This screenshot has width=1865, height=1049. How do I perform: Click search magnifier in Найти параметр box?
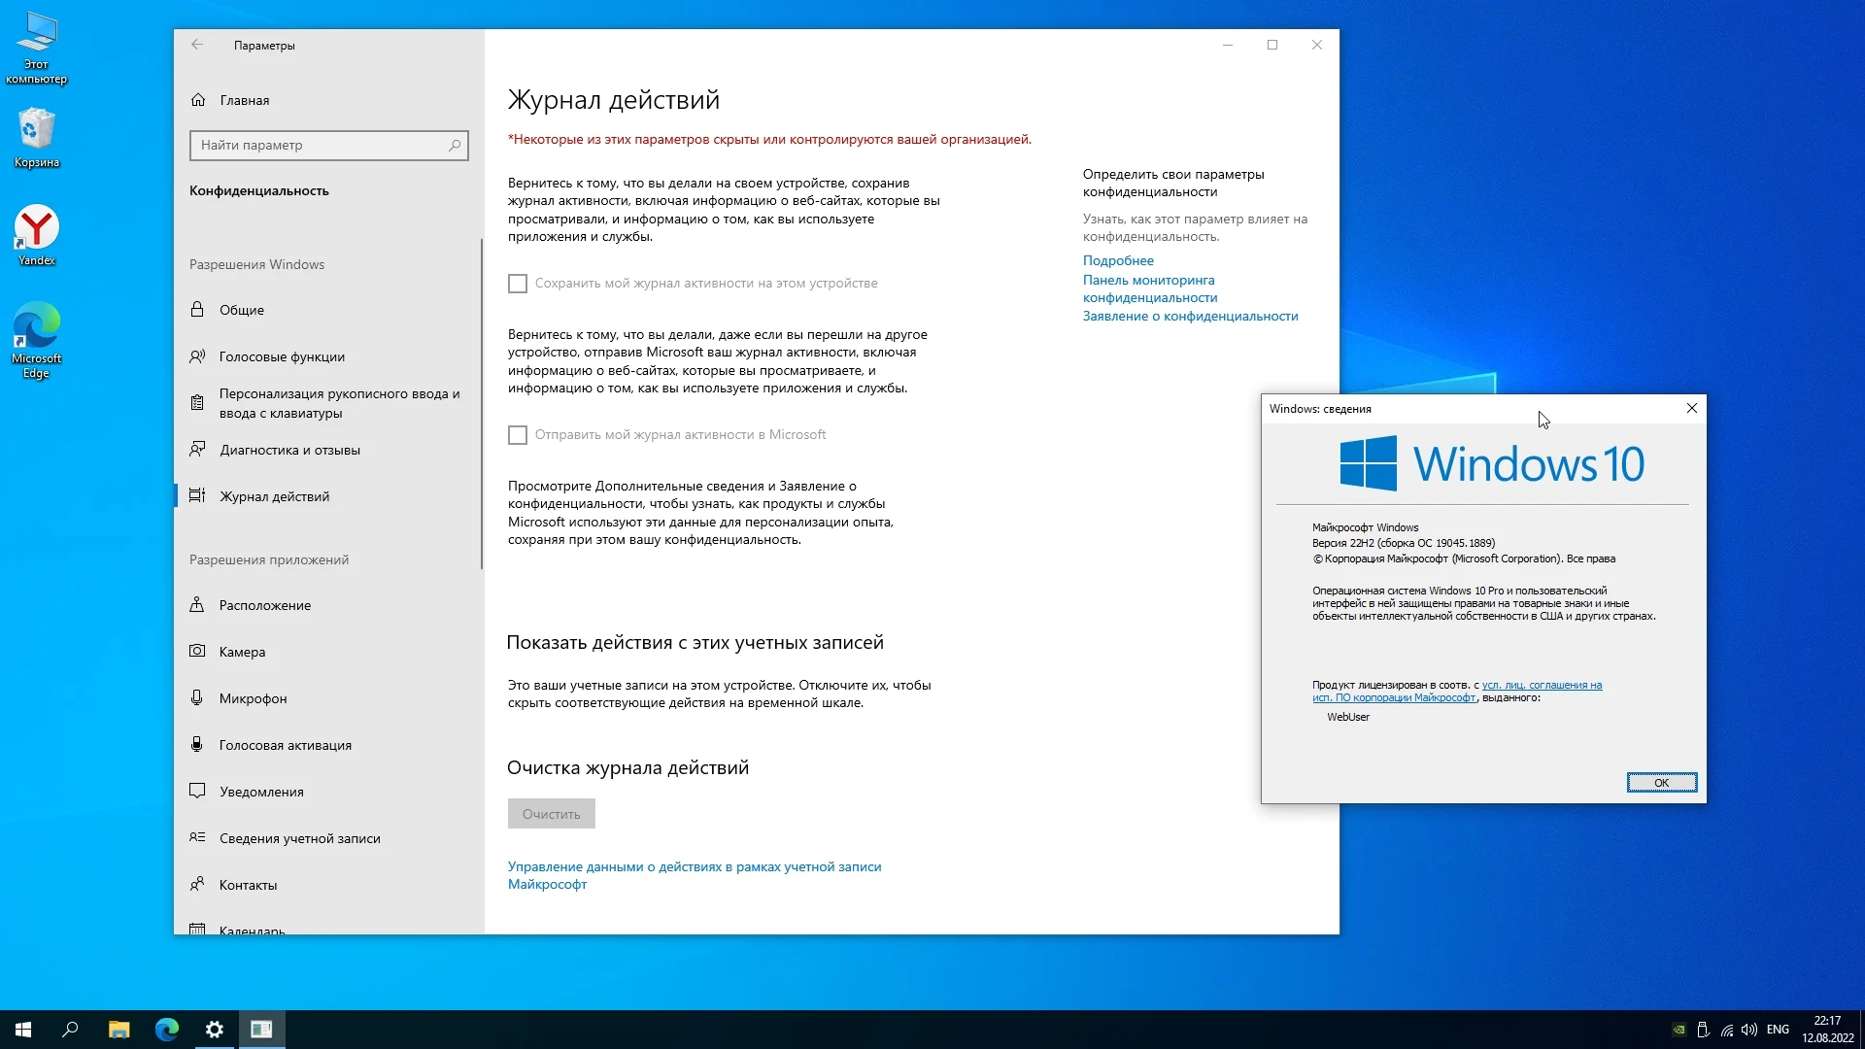point(454,146)
